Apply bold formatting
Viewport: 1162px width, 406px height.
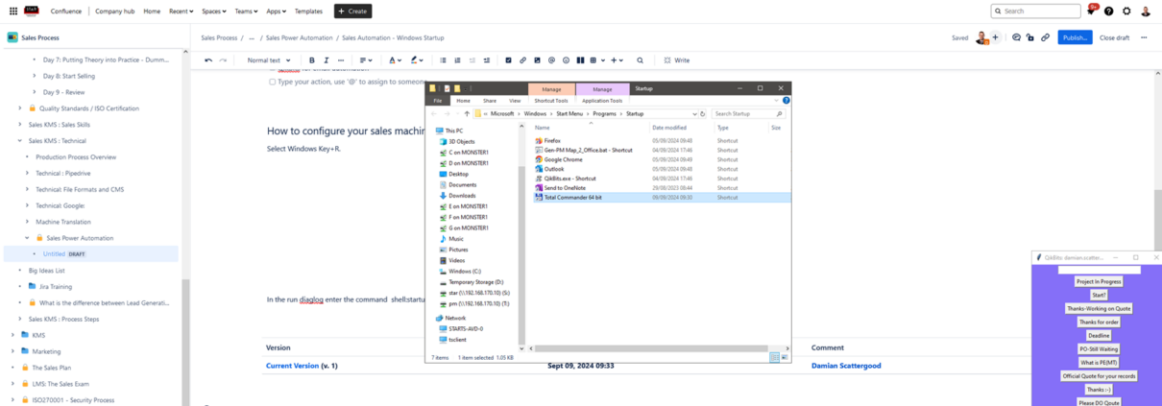(x=312, y=60)
